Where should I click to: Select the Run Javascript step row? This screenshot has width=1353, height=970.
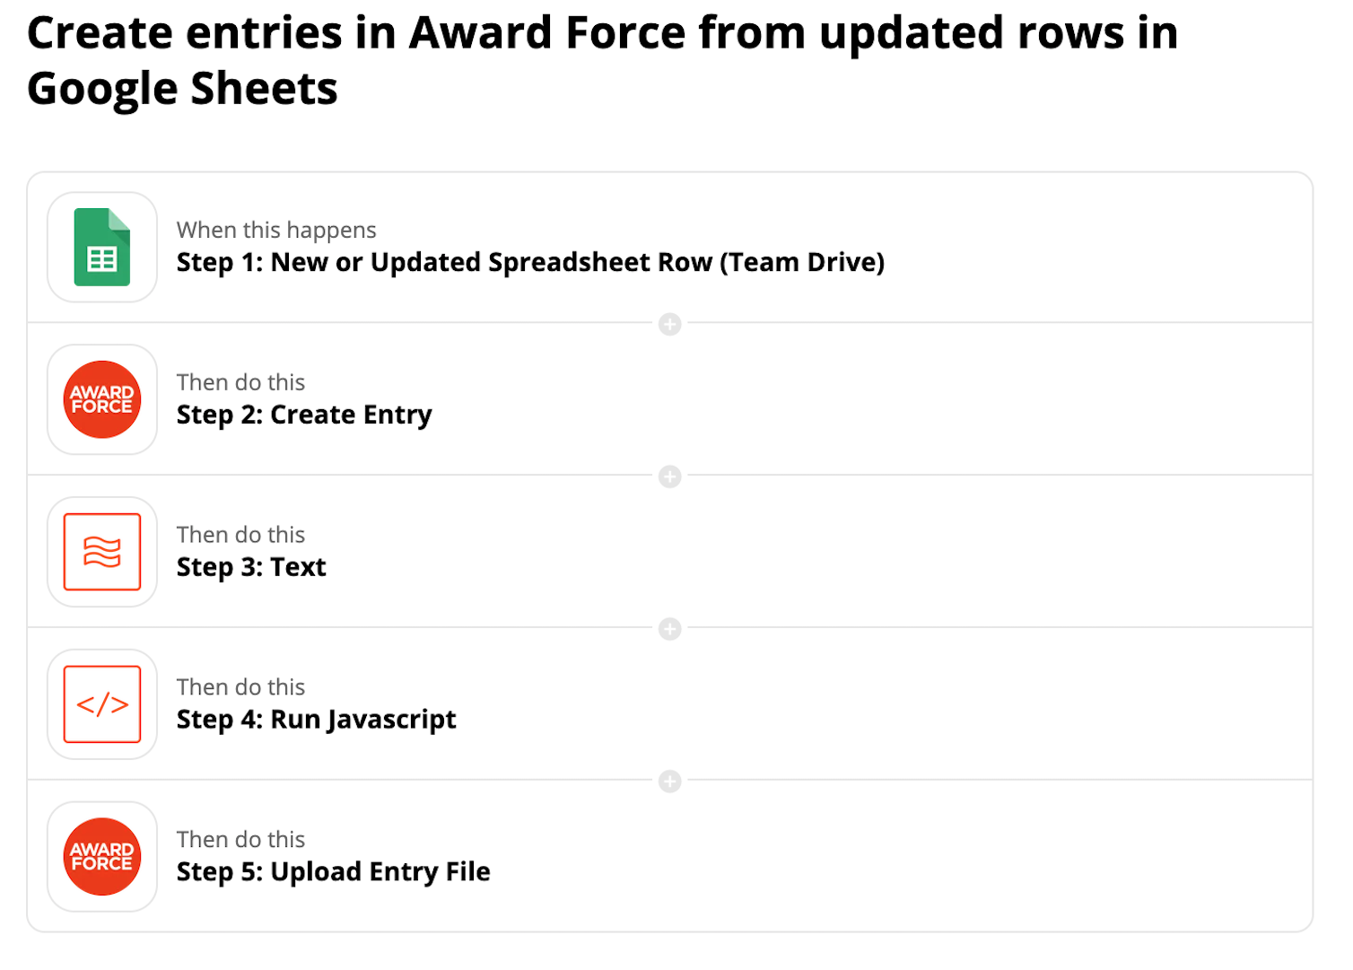tap(628, 704)
